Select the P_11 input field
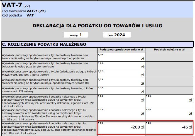 point(121,65)
